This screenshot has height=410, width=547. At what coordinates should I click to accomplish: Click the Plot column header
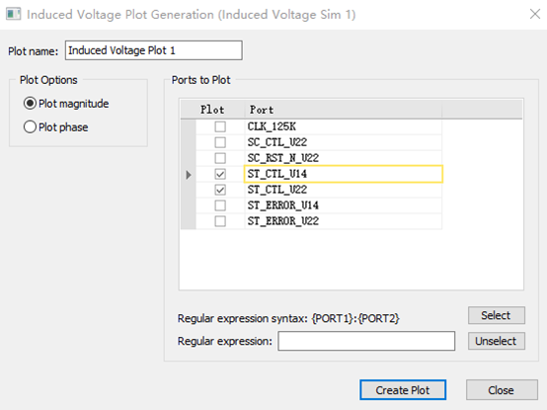coord(212,110)
